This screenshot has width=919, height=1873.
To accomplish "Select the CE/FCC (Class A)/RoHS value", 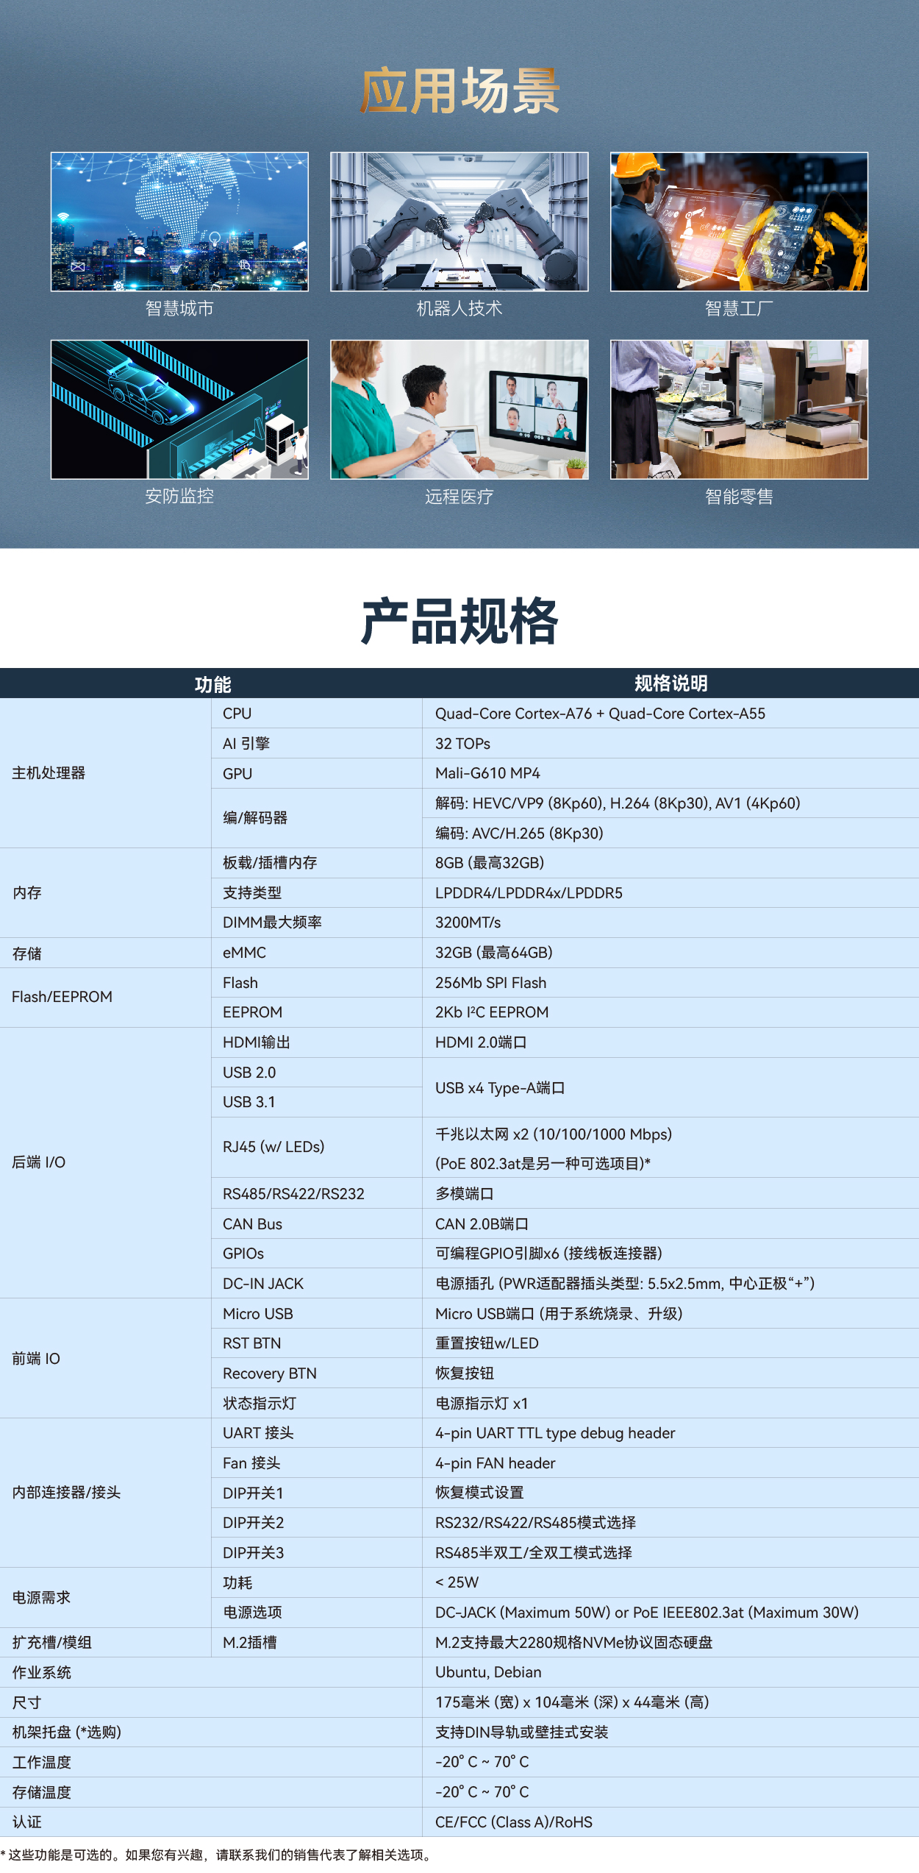I will click(514, 1822).
